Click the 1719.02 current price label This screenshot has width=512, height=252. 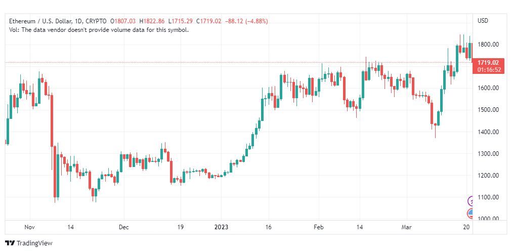click(488, 63)
